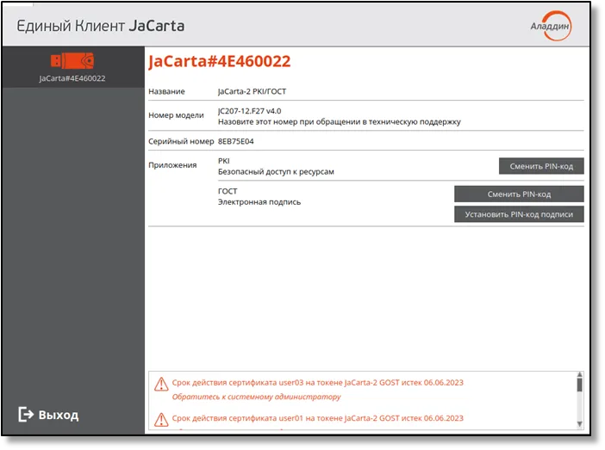The image size is (605, 450).
Task: Click the serial number 8EB75E04
Action: [x=236, y=141]
